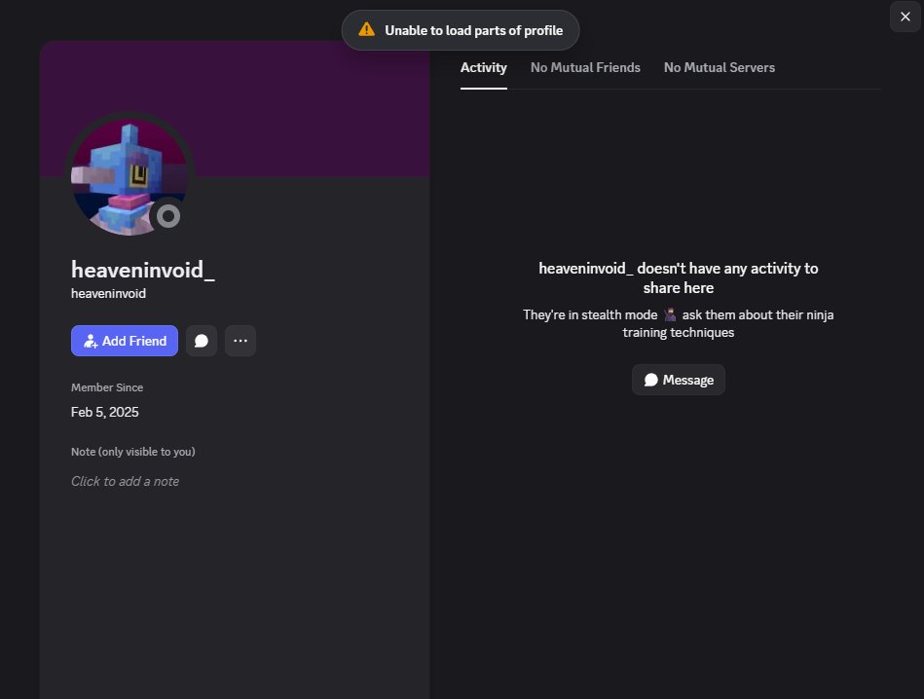Click the note field to add a note
Viewport: 924px width, 699px height.
[x=125, y=481]
